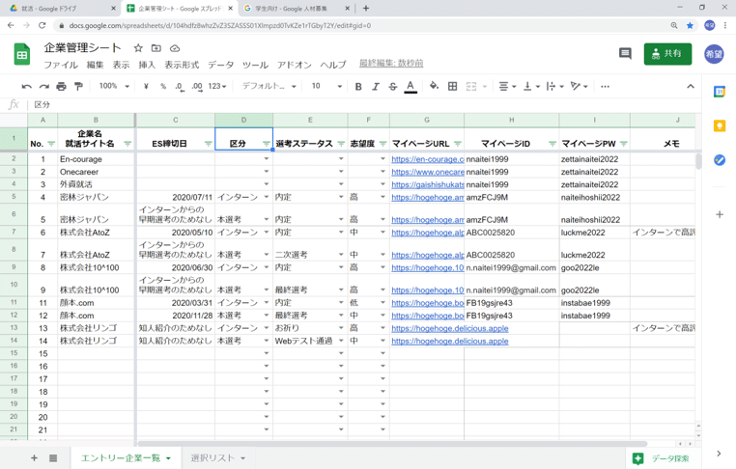The image size is (736, 469).
Task: Toggle bold formatting
Action: [358, 86]
